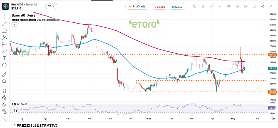Click the cloud save chart icon

(x=212, y=6)
